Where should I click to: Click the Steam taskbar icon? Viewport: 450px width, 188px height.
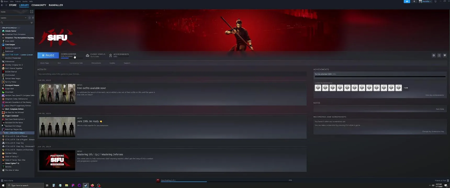(86, 185)
